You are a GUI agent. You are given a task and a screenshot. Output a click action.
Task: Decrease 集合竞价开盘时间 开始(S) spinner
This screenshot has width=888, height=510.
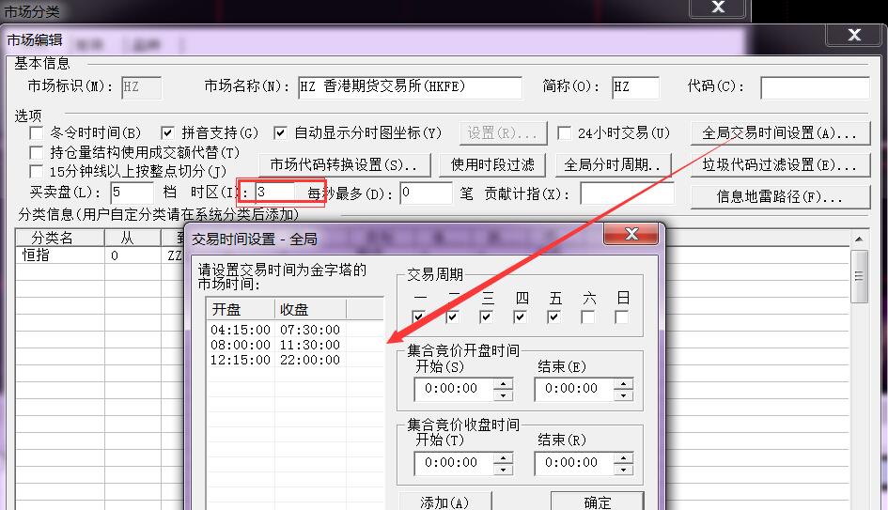click(503, 395)
